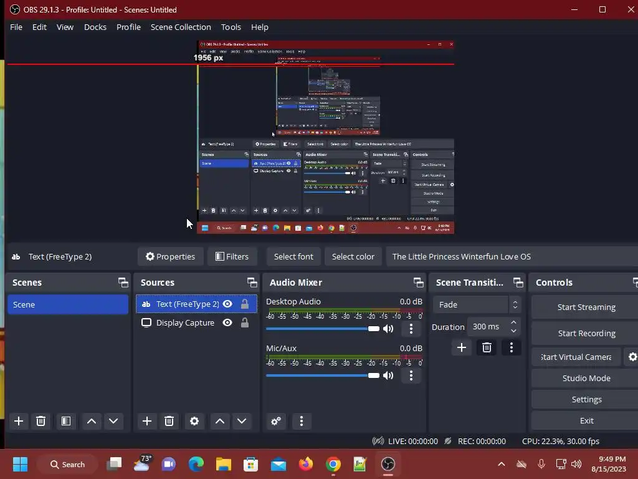
Task: Open scene filters icon in Scenes panel
Action: click(x=66, y=421)
